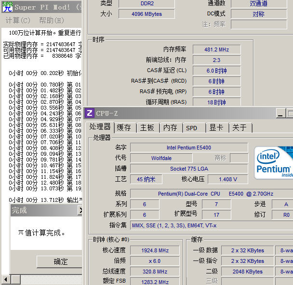The image size is (293, 285).
Task: Click the Wolfdale code name value
Action: pyautogui.click(x=161, y=158)
